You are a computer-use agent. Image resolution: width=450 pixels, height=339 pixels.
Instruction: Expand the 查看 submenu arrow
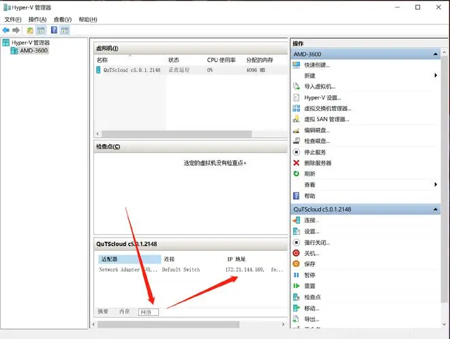coord(436,184)
